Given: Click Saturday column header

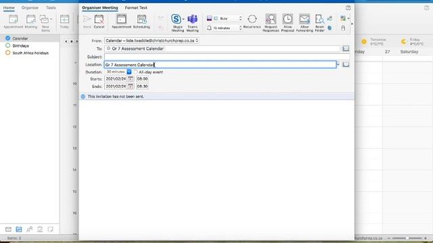Looking at the screenshot, I should (409, 51).
